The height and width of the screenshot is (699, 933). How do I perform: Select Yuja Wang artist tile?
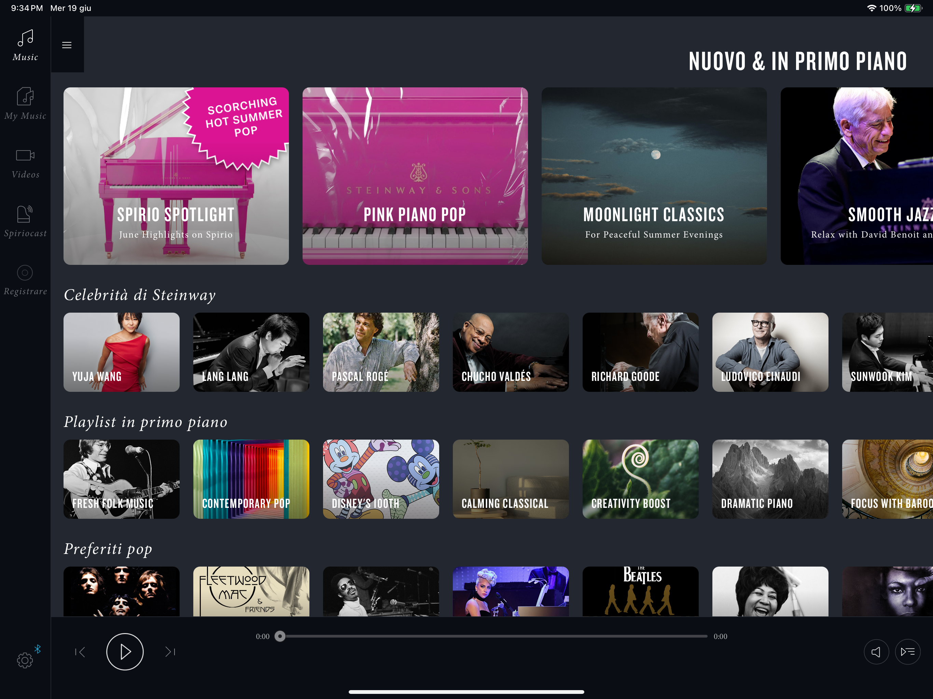[122, 352]
